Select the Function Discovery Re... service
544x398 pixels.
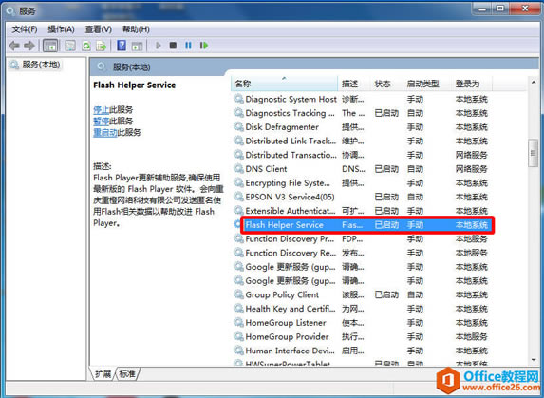[x=363, y=253]
